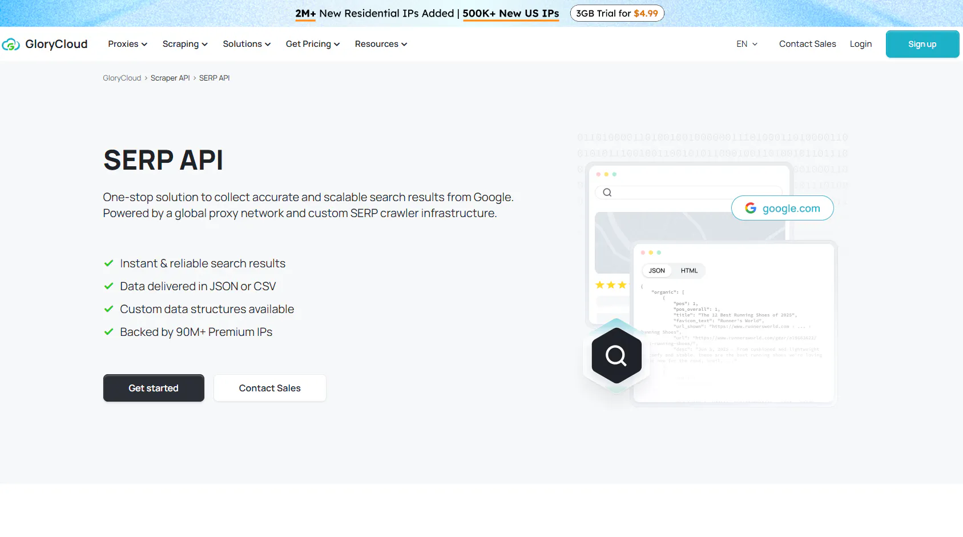Screen dimensions: 963x537
Task: Click the 500K+ New US IPs banner text
Action: [511, 13]
